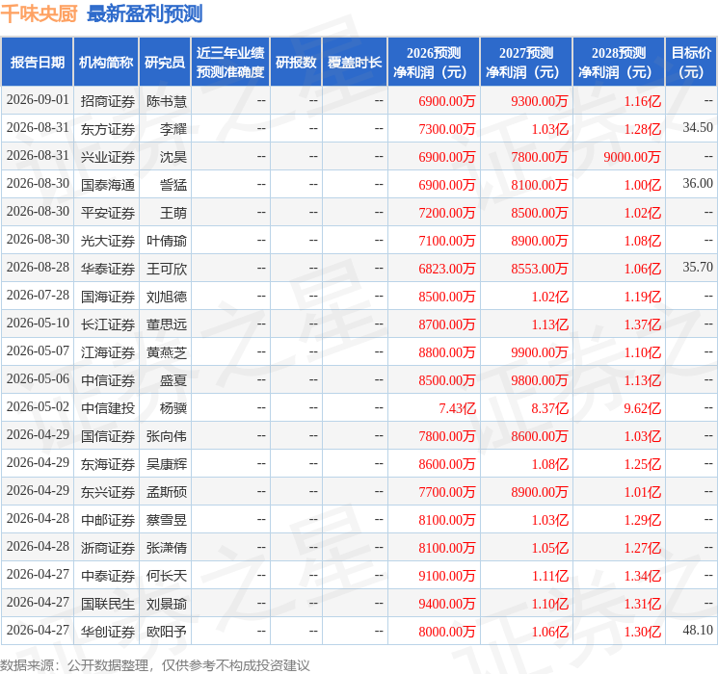Viewport: 718px width, 674px height.
Task: Click the 中信建投 7.43亿 profit value
Action: tap(458, 408)
